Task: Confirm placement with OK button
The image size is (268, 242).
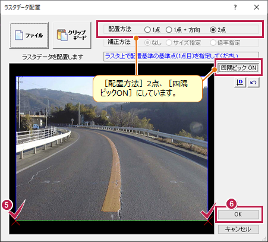Action: [x=238, y=214]
